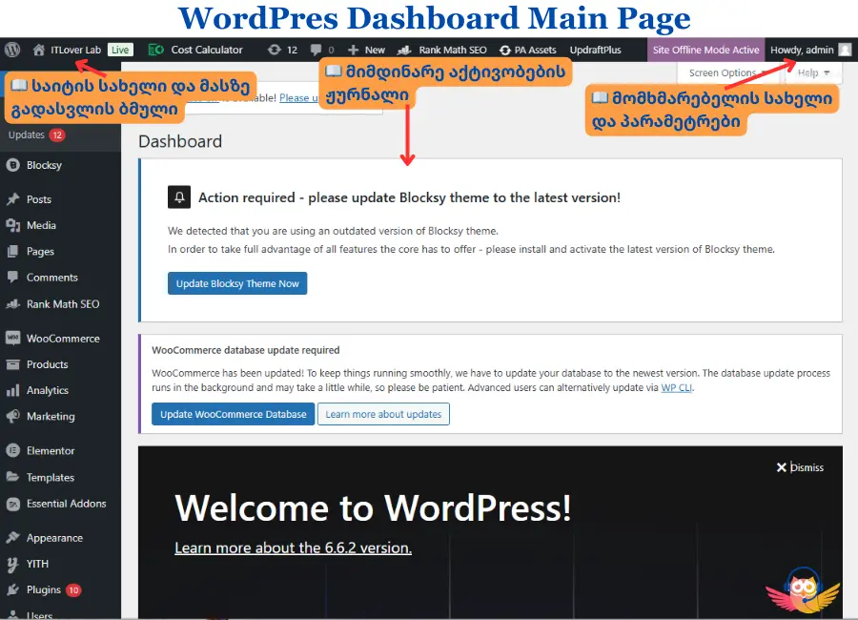Click the Update Blocksy Theme Now button
858x620 pixels.
click(237, 283)
